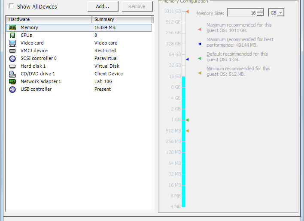Click the USB controller icon
This screenshot has width=304, height=221.
12,90
